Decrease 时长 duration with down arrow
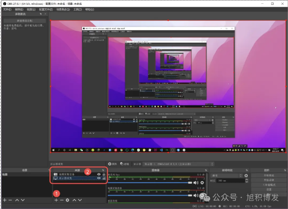The height and width of the screenshot is (209, 288). click(247, 182)
